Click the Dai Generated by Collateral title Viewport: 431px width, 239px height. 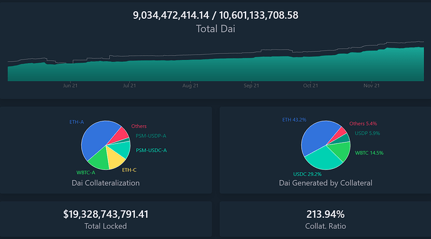(x=325, y=183)
